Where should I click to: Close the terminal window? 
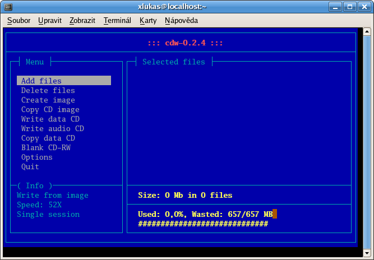point(364,7)
